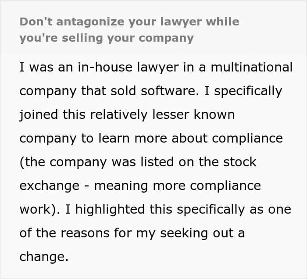Click the word "work)." in the paragraph

pyautogui.click(x=40, y=210)
